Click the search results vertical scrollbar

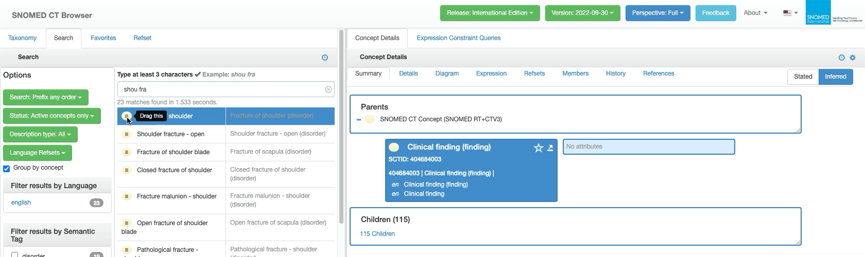click(x=341, y=126)
